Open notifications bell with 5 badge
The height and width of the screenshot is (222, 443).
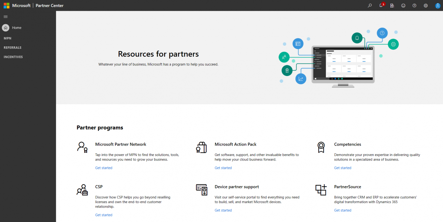(382, 5)
